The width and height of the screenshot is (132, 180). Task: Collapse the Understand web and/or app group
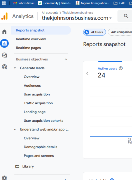pos(15,129)
